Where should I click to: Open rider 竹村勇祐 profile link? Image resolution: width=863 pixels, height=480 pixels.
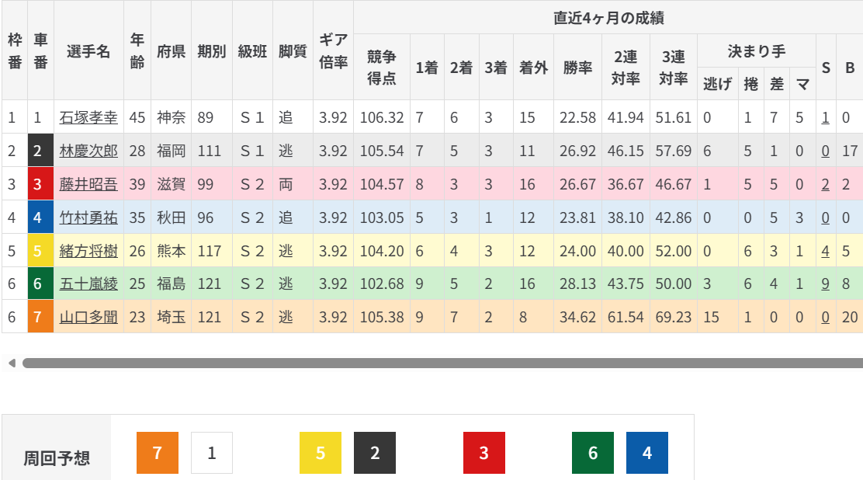(x=88, y=217)
